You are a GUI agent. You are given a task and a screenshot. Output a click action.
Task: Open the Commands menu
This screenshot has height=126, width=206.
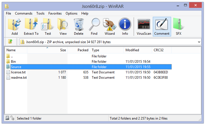pos(24,13)
